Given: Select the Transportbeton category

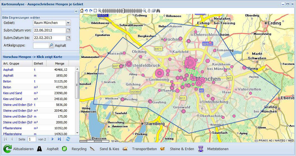Looking at the screenshot, I should point(144,149).
